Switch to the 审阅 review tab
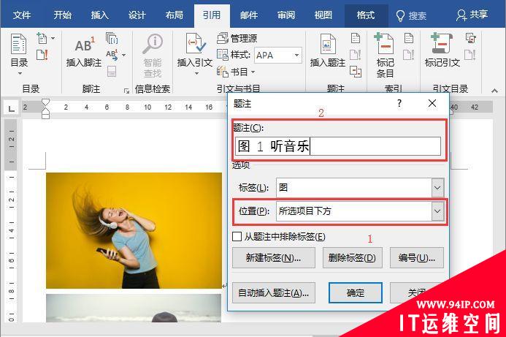The image size is (506, 337). (286, 15)
